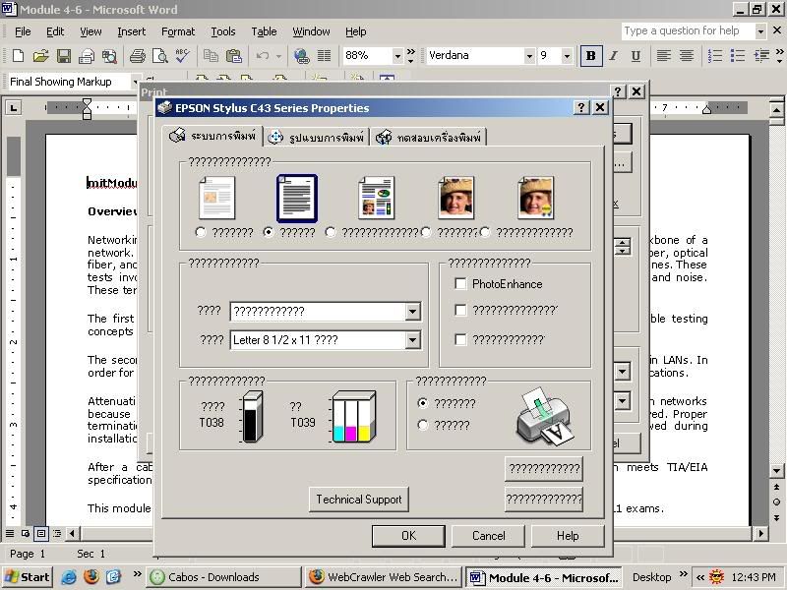787x590 pixels.
Task: Click the Open folder icon in Word toolbar
Action: 40,56
